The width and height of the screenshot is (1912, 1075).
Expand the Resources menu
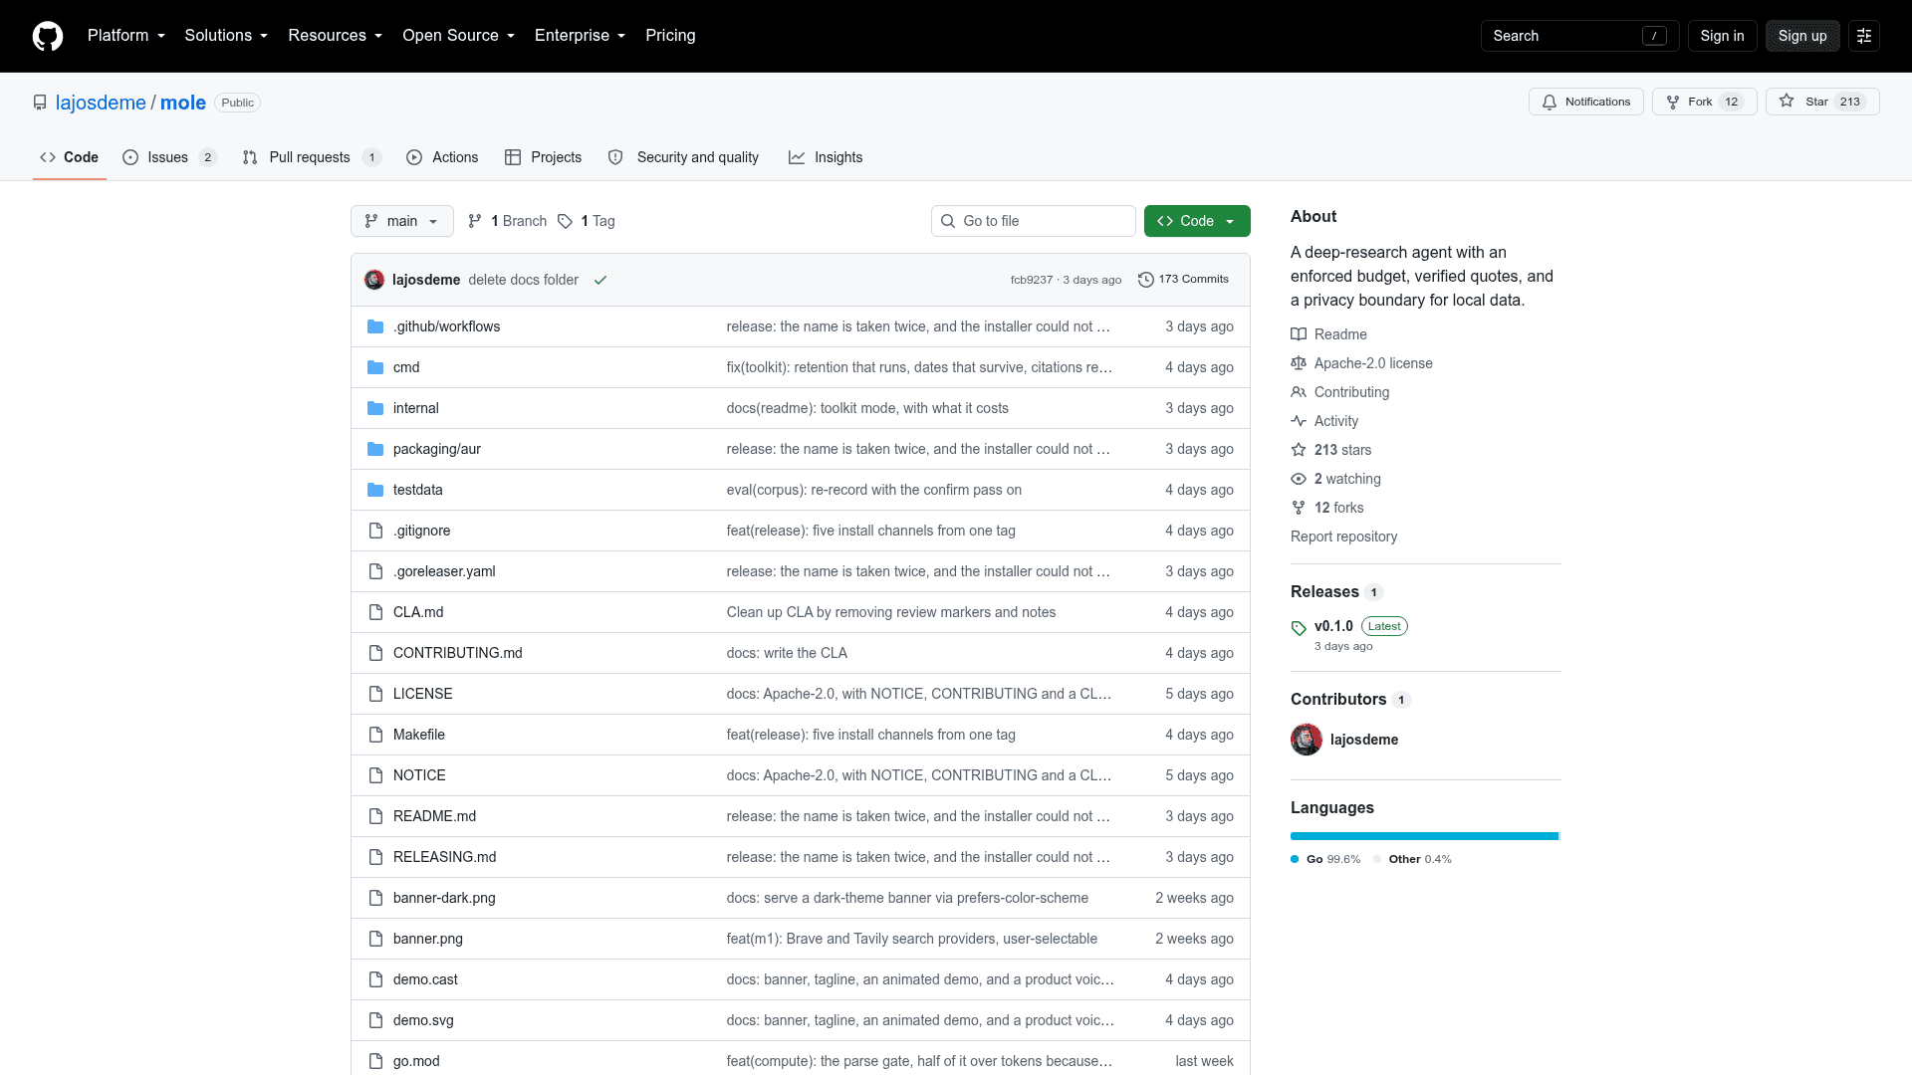(x=336, y=36)
